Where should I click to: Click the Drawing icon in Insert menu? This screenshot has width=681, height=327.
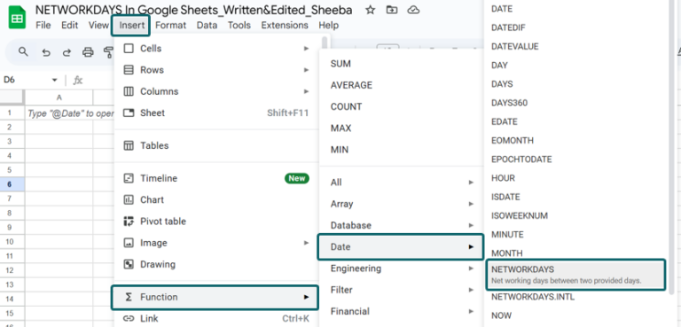129,264
